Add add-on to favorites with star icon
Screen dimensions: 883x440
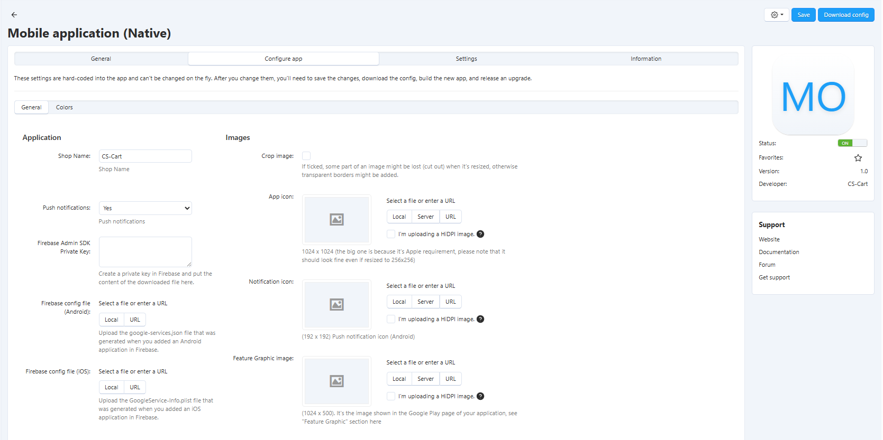point(858,158)
